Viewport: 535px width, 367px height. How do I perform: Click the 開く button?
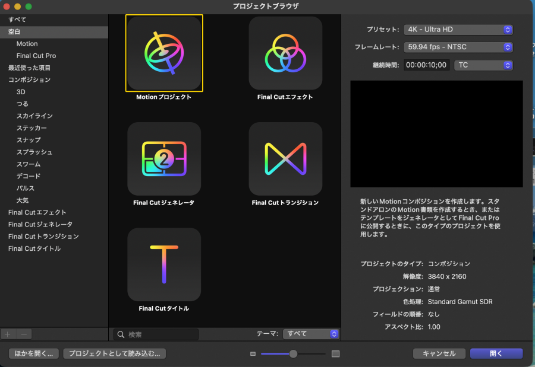click(x=496, y=353)
